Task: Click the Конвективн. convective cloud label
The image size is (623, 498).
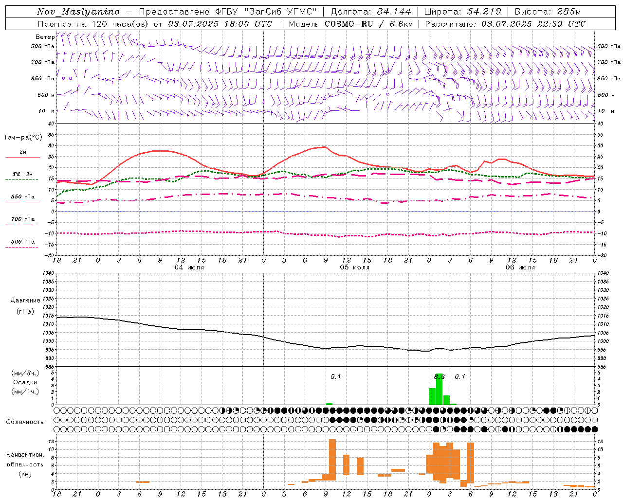Action: tap(25, 455)
